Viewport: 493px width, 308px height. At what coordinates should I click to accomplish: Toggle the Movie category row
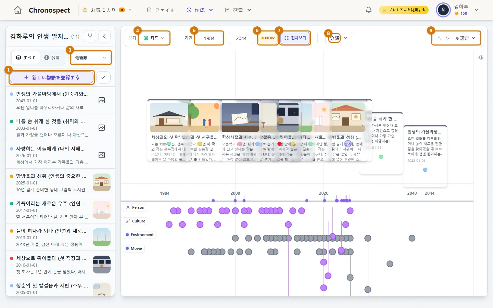pyautogui.click(x=134, y=248)
